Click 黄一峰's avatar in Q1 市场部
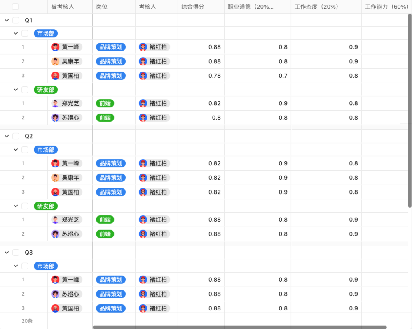Viewport: 412px width, 329px height. pyautogui.click(x=55, y=47)
